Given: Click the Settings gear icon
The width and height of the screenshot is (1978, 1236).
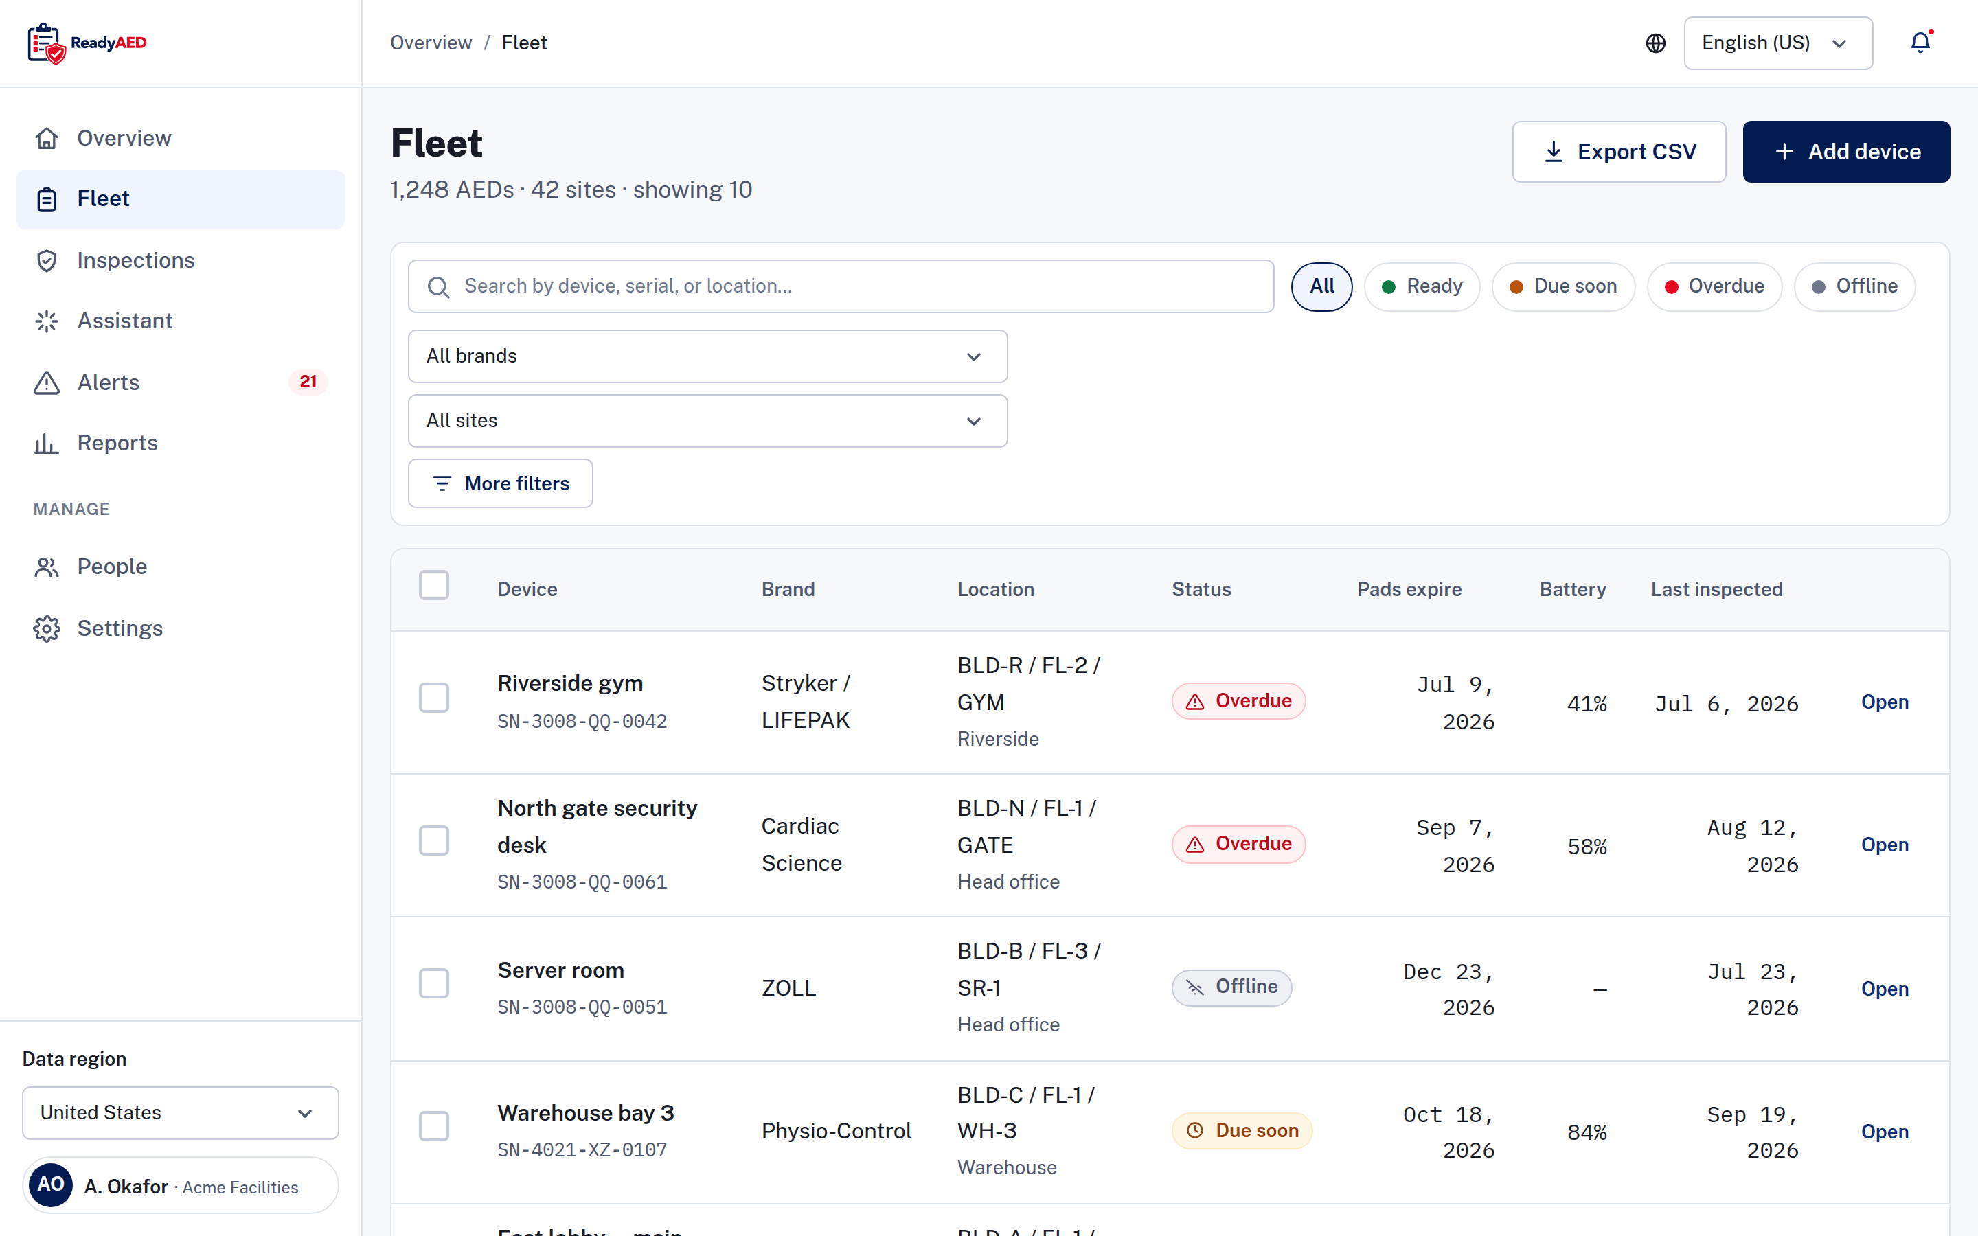Looking at the screenshot, I should tap(47, 628).
